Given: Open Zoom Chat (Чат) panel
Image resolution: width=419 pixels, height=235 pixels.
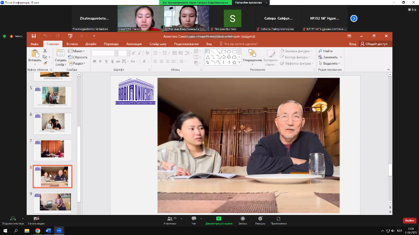Looking at the screenshot, I should click(194, 219).
